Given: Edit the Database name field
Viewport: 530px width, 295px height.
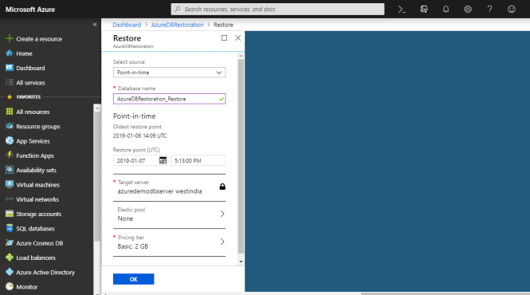Looking at the screenshot, I should (x=169, y=99).
